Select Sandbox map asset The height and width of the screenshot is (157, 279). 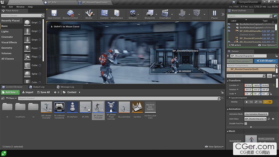(x=137, y=110)
